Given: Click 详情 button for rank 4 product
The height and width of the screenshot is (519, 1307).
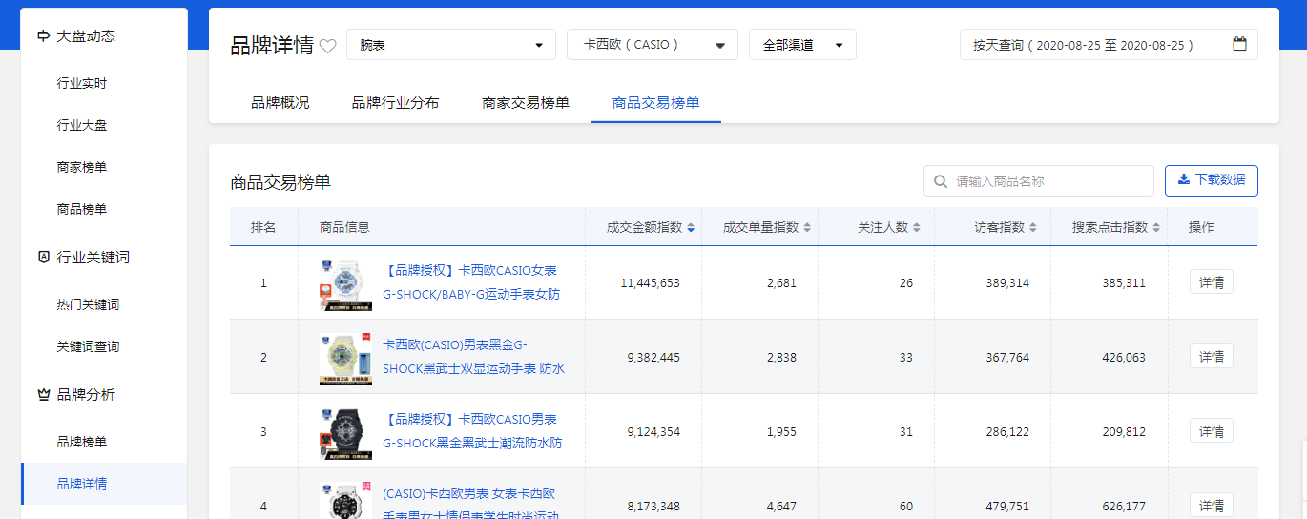Looking at the screenshot, I should [1212, 505].
